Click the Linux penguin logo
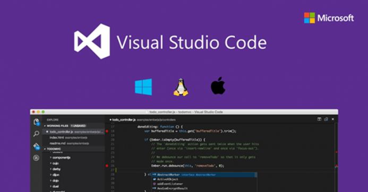 pos(181,87)
